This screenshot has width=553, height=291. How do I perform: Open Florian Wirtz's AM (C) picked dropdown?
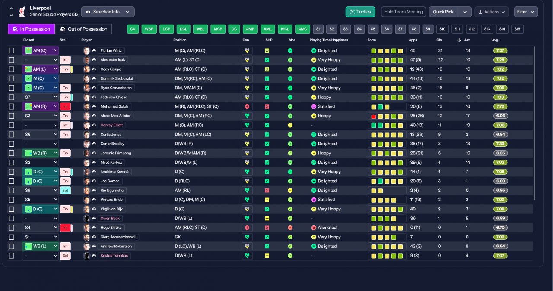[41, 50]
